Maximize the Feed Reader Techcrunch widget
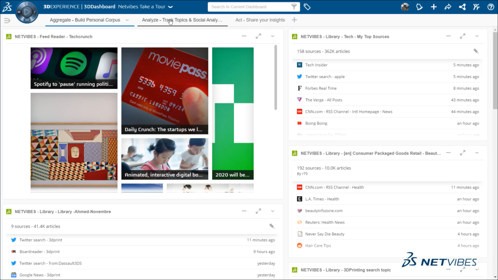The width and height of the screenshot is (498, 280). (259, 37)
